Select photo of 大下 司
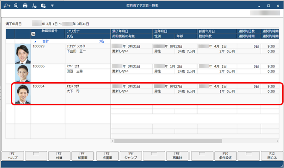Image resolution: width=284 pixels, height=168 pixels. click(23, 94)
